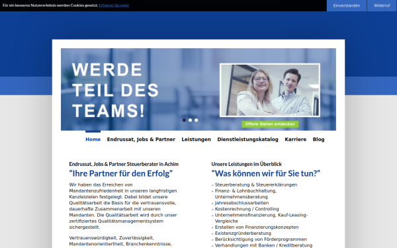397x248 pixels.
Task: Click the Widerruf cookie button
Action: tap(382, 5)
